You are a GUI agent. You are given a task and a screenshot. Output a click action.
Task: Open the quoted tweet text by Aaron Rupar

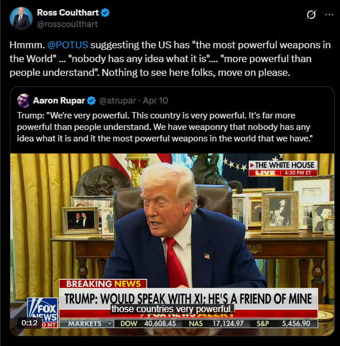pos(165,127)
